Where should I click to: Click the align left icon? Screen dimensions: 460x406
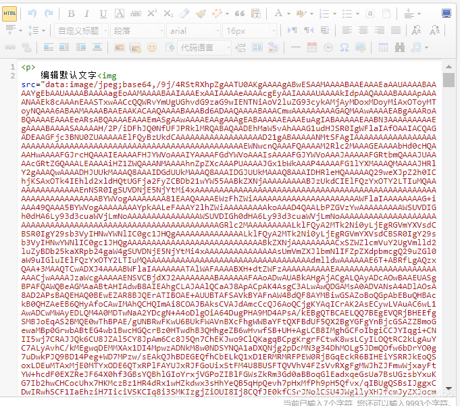(x=347, y=30)
